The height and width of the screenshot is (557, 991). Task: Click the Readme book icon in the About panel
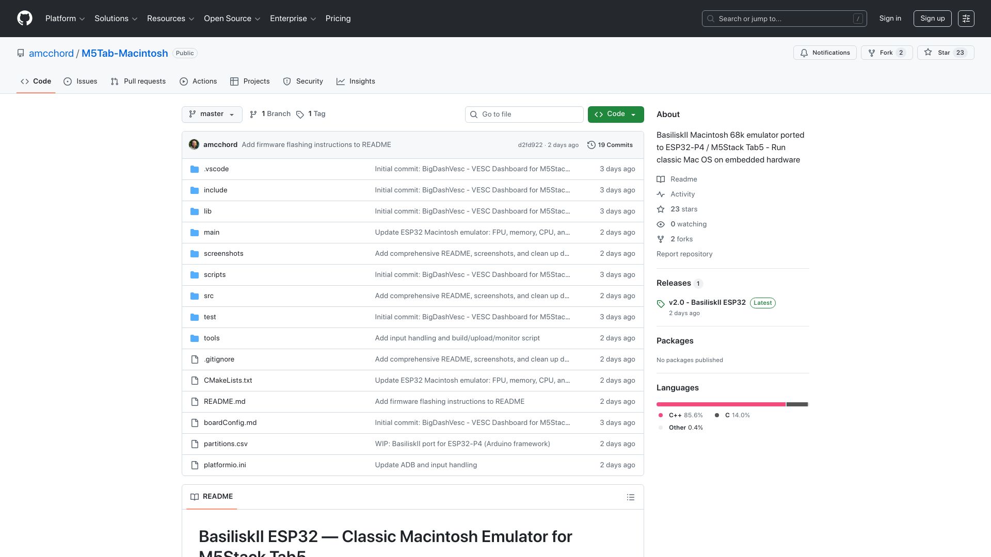click(661, 179)
